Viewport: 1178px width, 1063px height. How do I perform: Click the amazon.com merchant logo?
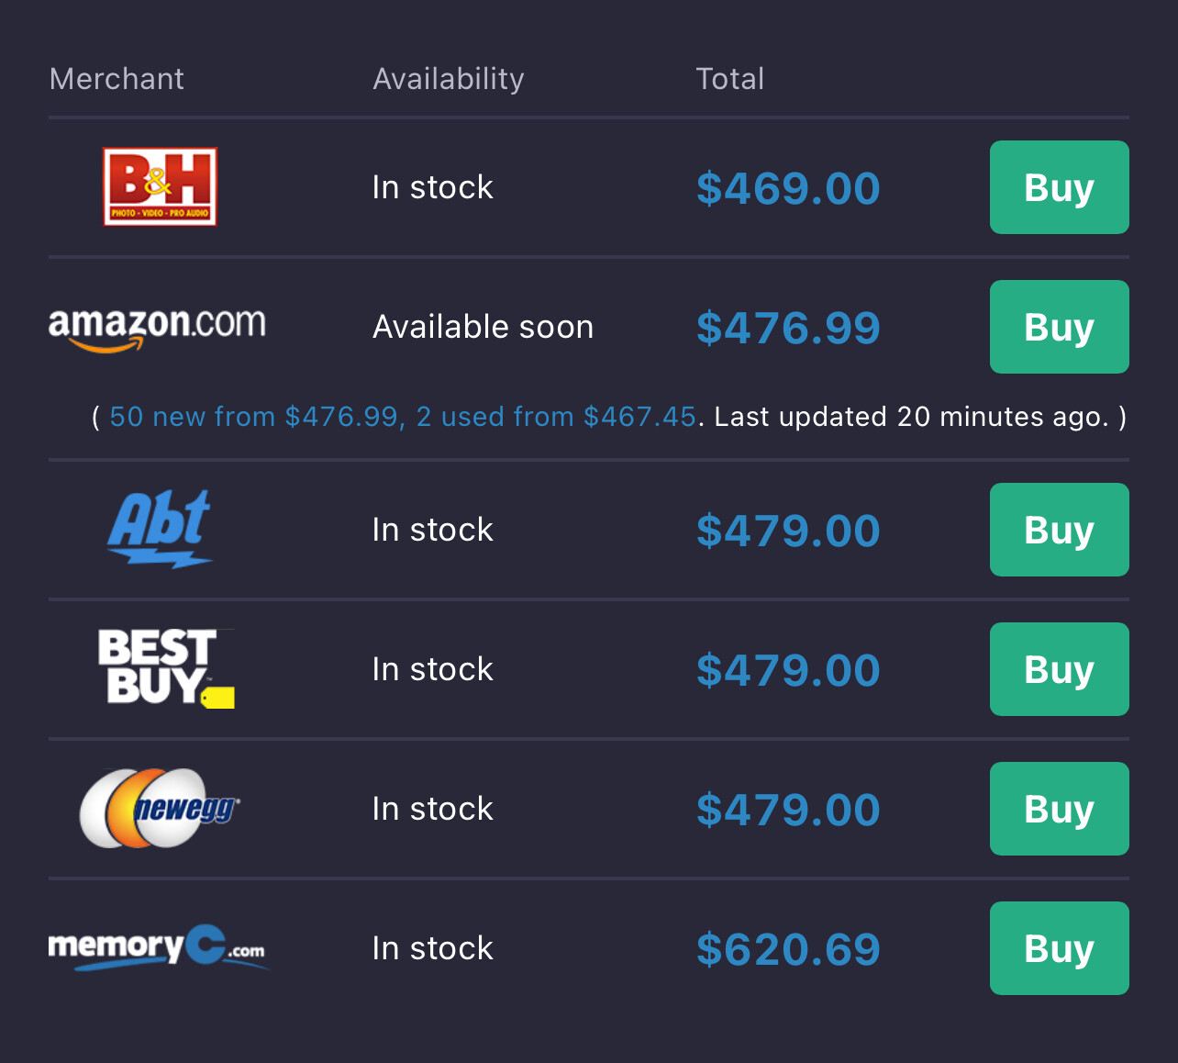pos(157,328)
